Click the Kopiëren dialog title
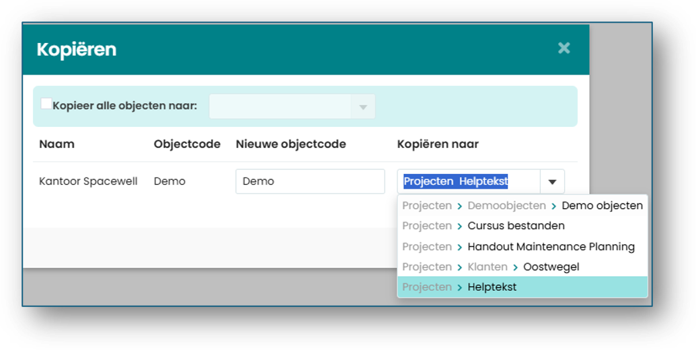Viewport: 696px width, 350px height. [x=77, y=49]
